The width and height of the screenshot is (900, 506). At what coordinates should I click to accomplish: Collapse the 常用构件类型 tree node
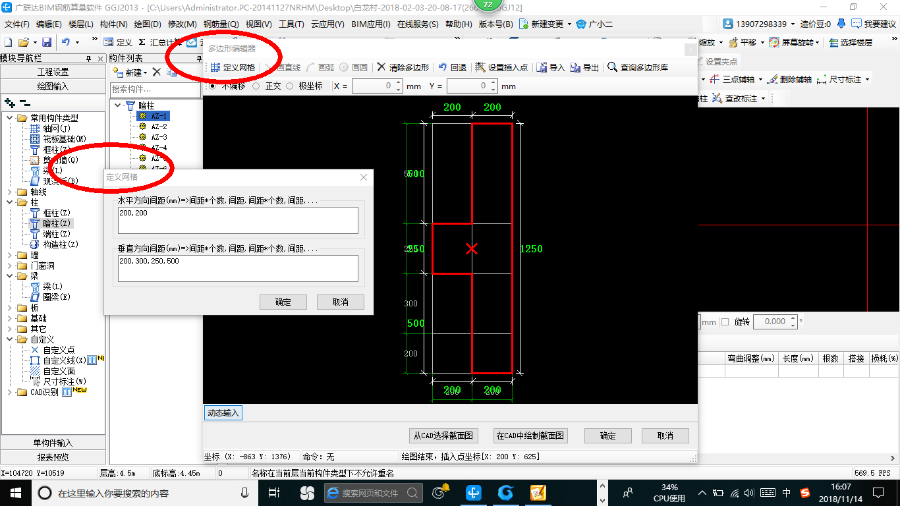pos(10,118)
